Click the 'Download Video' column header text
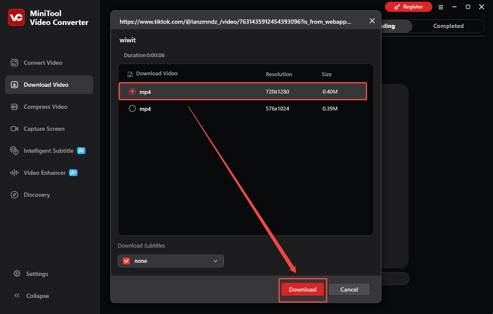The width and height of the screenshot is (493, 314). pos(157,74)
